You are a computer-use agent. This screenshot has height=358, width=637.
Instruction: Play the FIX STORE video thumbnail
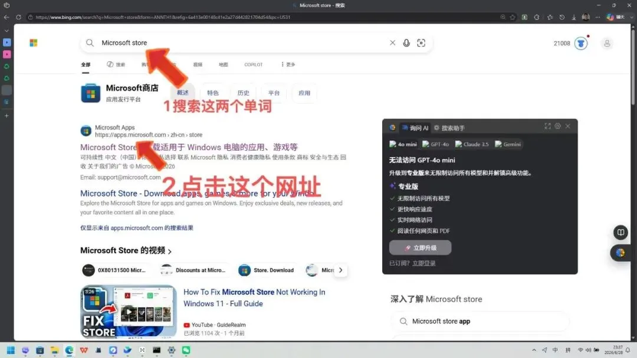click(x=129, y=312)
